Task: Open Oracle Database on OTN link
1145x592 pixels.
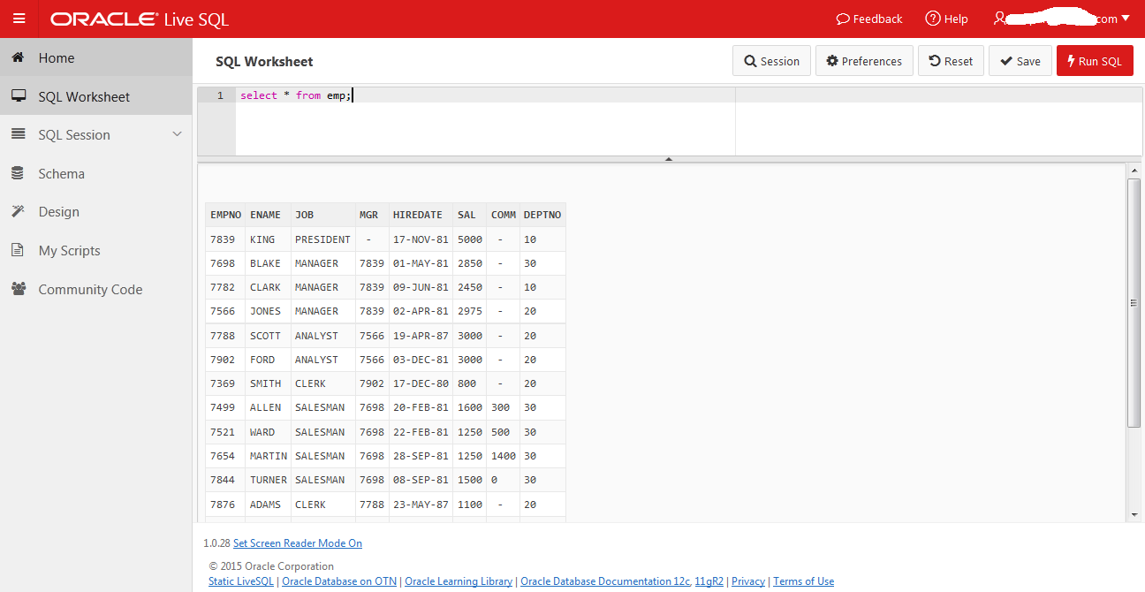Action: tap(339, 581)
